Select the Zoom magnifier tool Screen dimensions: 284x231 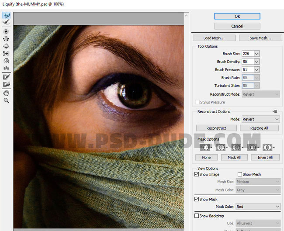click(6, 100)
